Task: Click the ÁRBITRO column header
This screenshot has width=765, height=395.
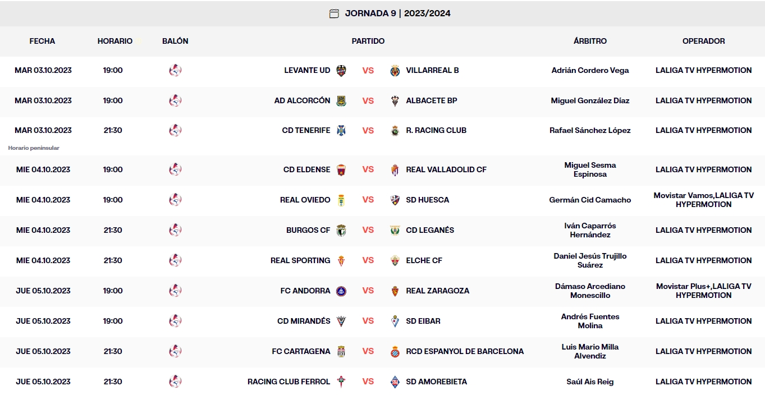Action: (x=590, y=42)
